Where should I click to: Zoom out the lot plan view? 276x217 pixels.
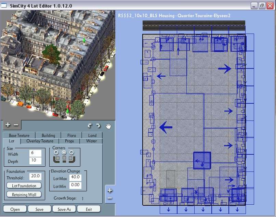(x=110, y=198)
